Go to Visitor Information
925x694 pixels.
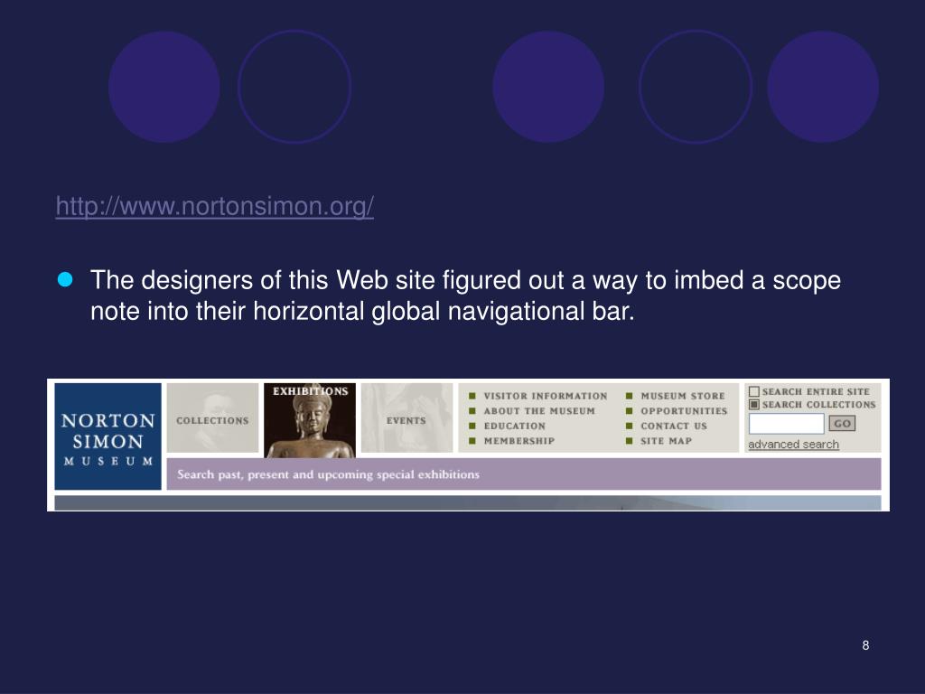click(546, 396)
